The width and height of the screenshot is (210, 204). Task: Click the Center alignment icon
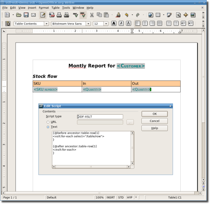click(145, 23)
